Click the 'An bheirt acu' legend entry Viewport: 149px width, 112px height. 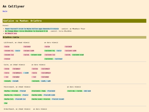tap(11, 33)
